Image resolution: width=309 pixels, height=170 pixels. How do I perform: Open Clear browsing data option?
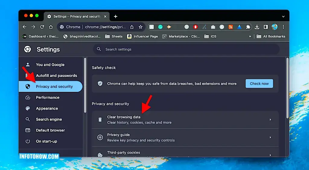click(185, 120)
